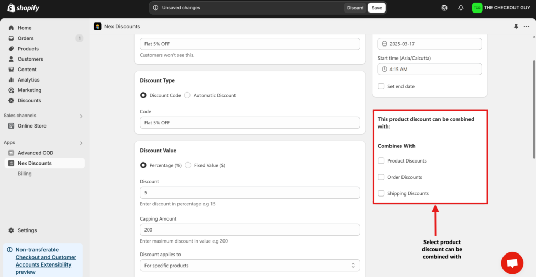
Task: Select the Percentage (%) radio button
Action: (143, 165)
